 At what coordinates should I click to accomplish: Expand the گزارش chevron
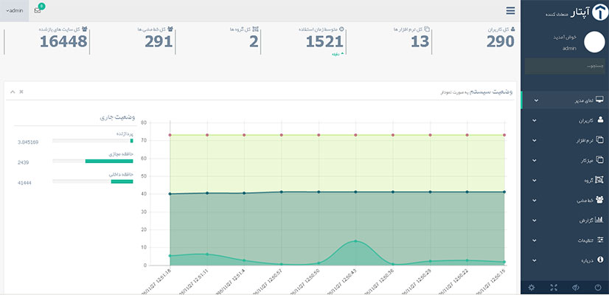point(535,221)
